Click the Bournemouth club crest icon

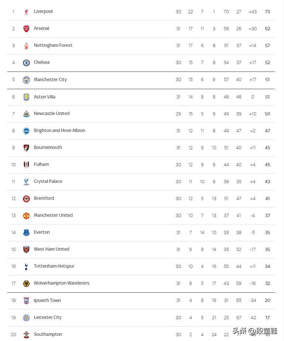click(x=26, y=148)
